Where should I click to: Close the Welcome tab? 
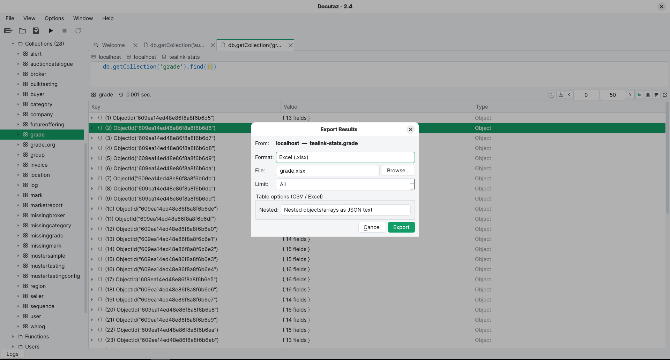[135, 45]
